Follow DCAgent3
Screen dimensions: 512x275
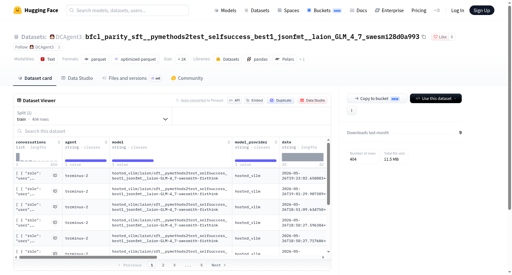point(35,47)
